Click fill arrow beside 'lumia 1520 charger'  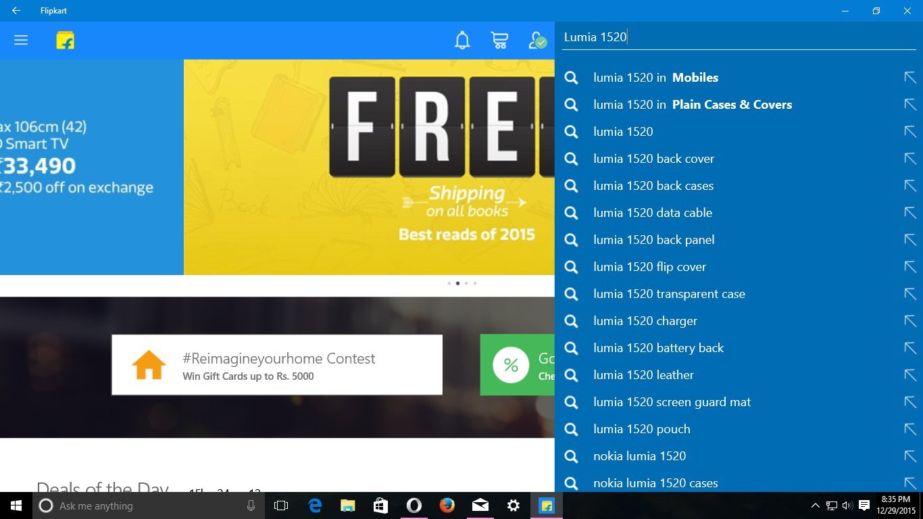coord(910,321)
